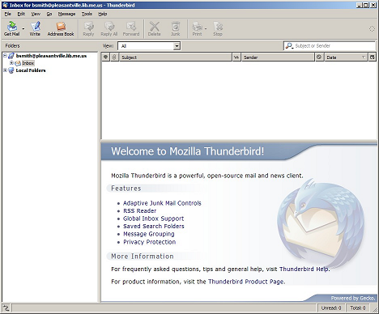
Task: Click the activity throbber icon
Action: coord(372,28)
